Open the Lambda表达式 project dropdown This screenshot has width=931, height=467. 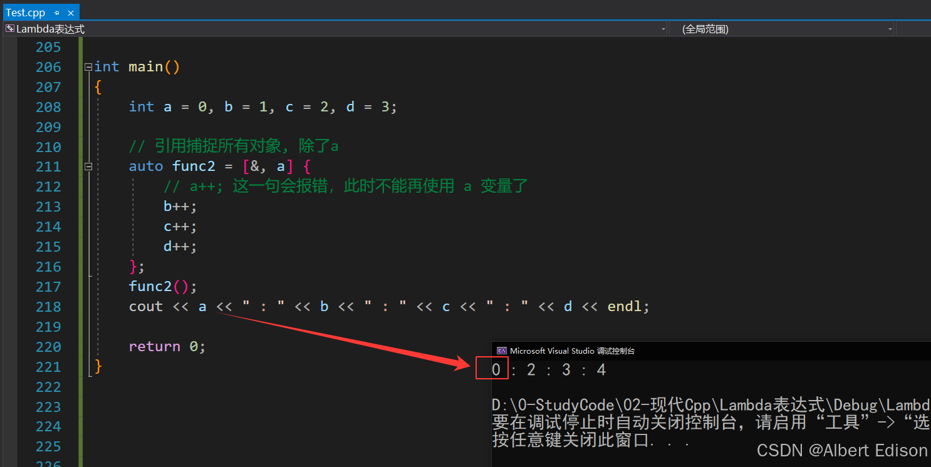(x=335, y=29)
